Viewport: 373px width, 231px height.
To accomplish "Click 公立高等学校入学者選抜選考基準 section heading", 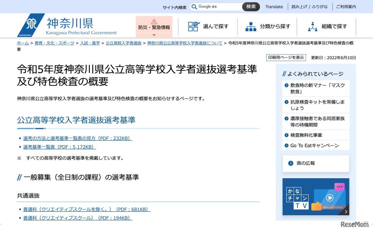I will (x=76, y=120).
